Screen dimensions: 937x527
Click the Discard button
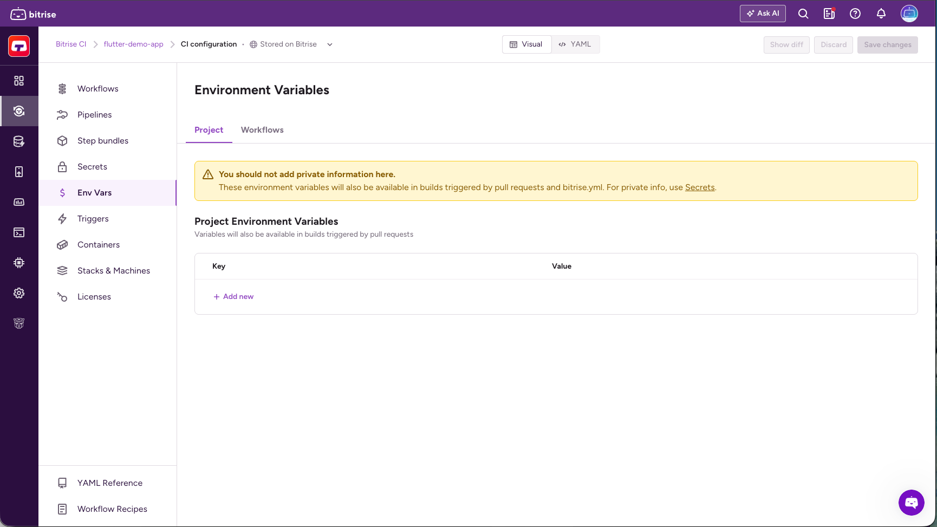click(834, 44)
